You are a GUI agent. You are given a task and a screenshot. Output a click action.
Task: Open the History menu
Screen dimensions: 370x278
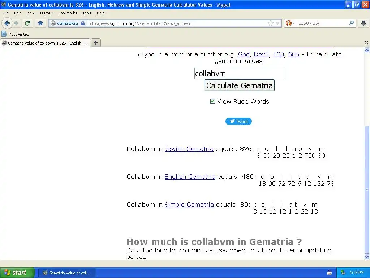[46, 13]
